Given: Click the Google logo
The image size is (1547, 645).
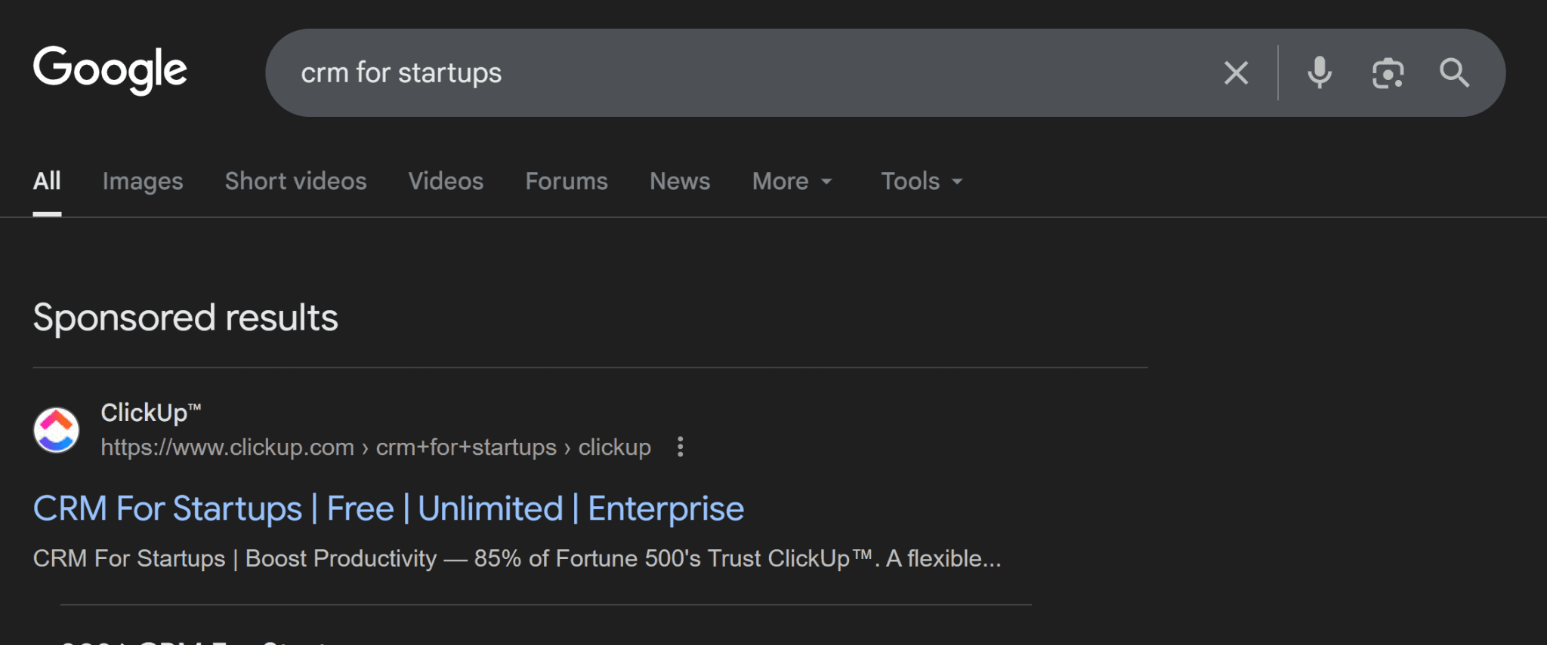Looking at the screenshot, I should 110,69.
